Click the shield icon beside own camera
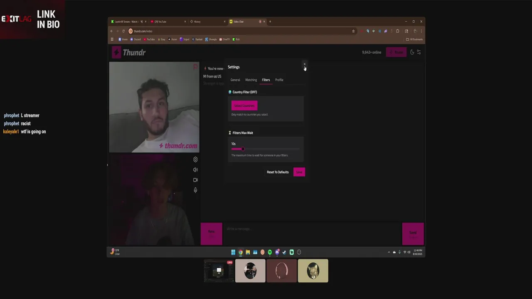This screenshot has width=532, height=299. point(195,159)
